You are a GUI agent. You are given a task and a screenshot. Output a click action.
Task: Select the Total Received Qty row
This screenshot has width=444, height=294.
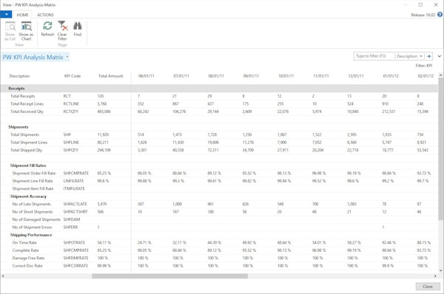click(219, 112)
